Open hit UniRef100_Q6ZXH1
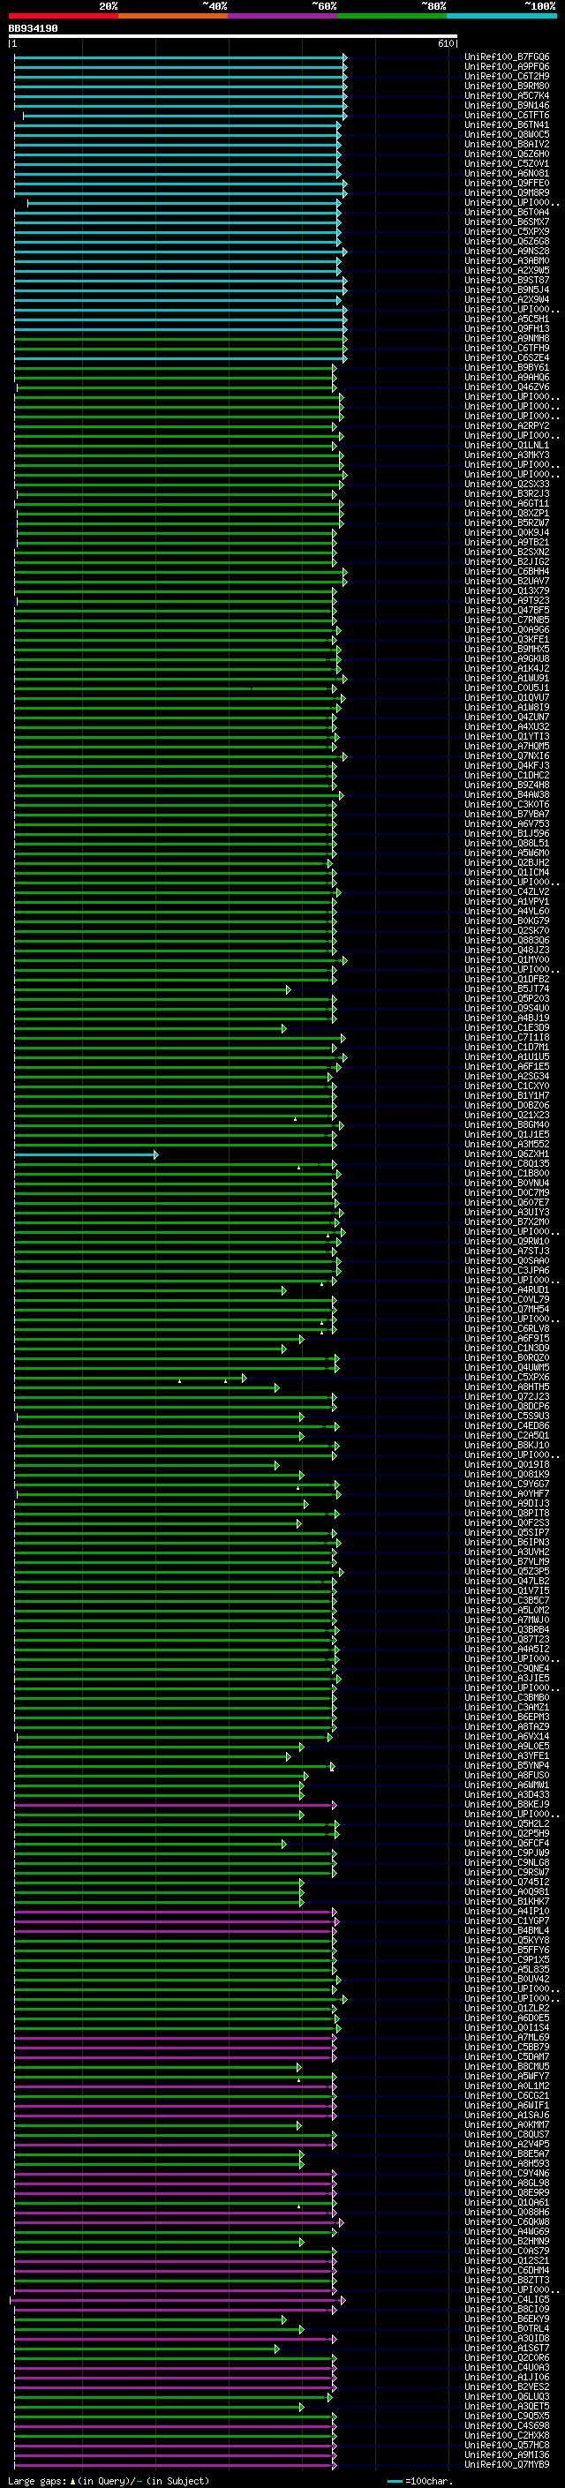The width and height of the screenshot is (565, 2488). [507, 1154]
